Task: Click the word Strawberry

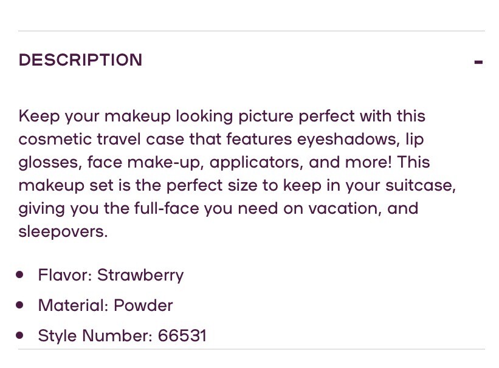Action: point(140,275)
